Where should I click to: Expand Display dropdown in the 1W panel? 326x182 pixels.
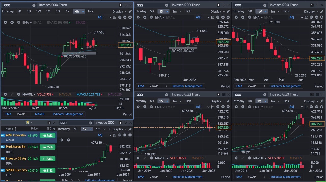(x=311, y=11)
